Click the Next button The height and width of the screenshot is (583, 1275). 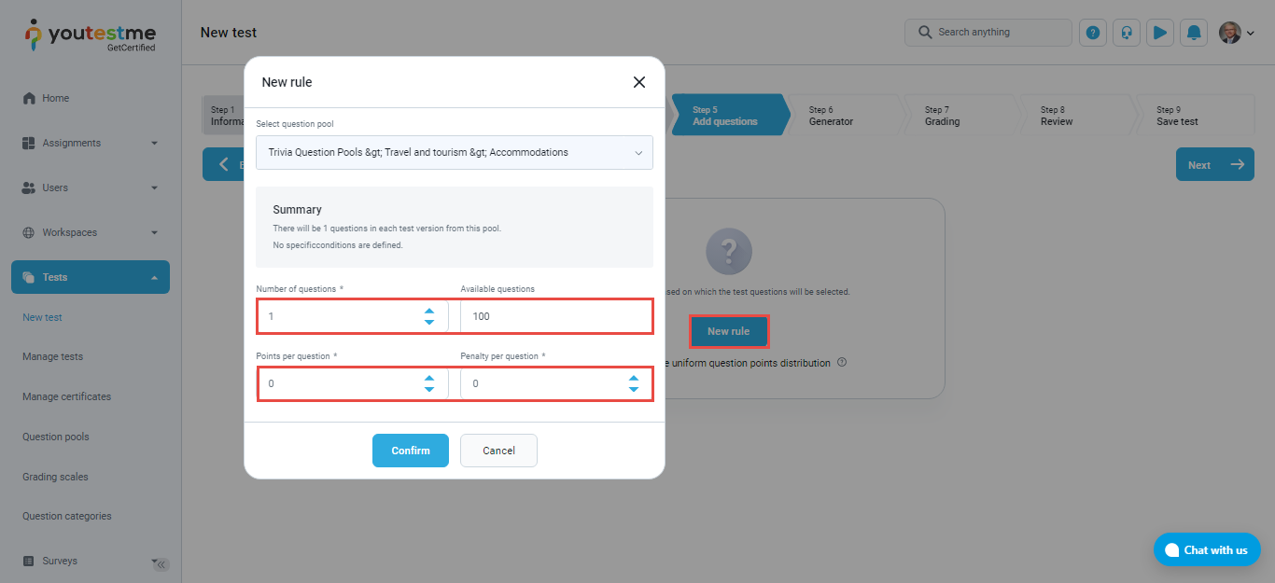pyautogui.click(x=1215, y=164)
